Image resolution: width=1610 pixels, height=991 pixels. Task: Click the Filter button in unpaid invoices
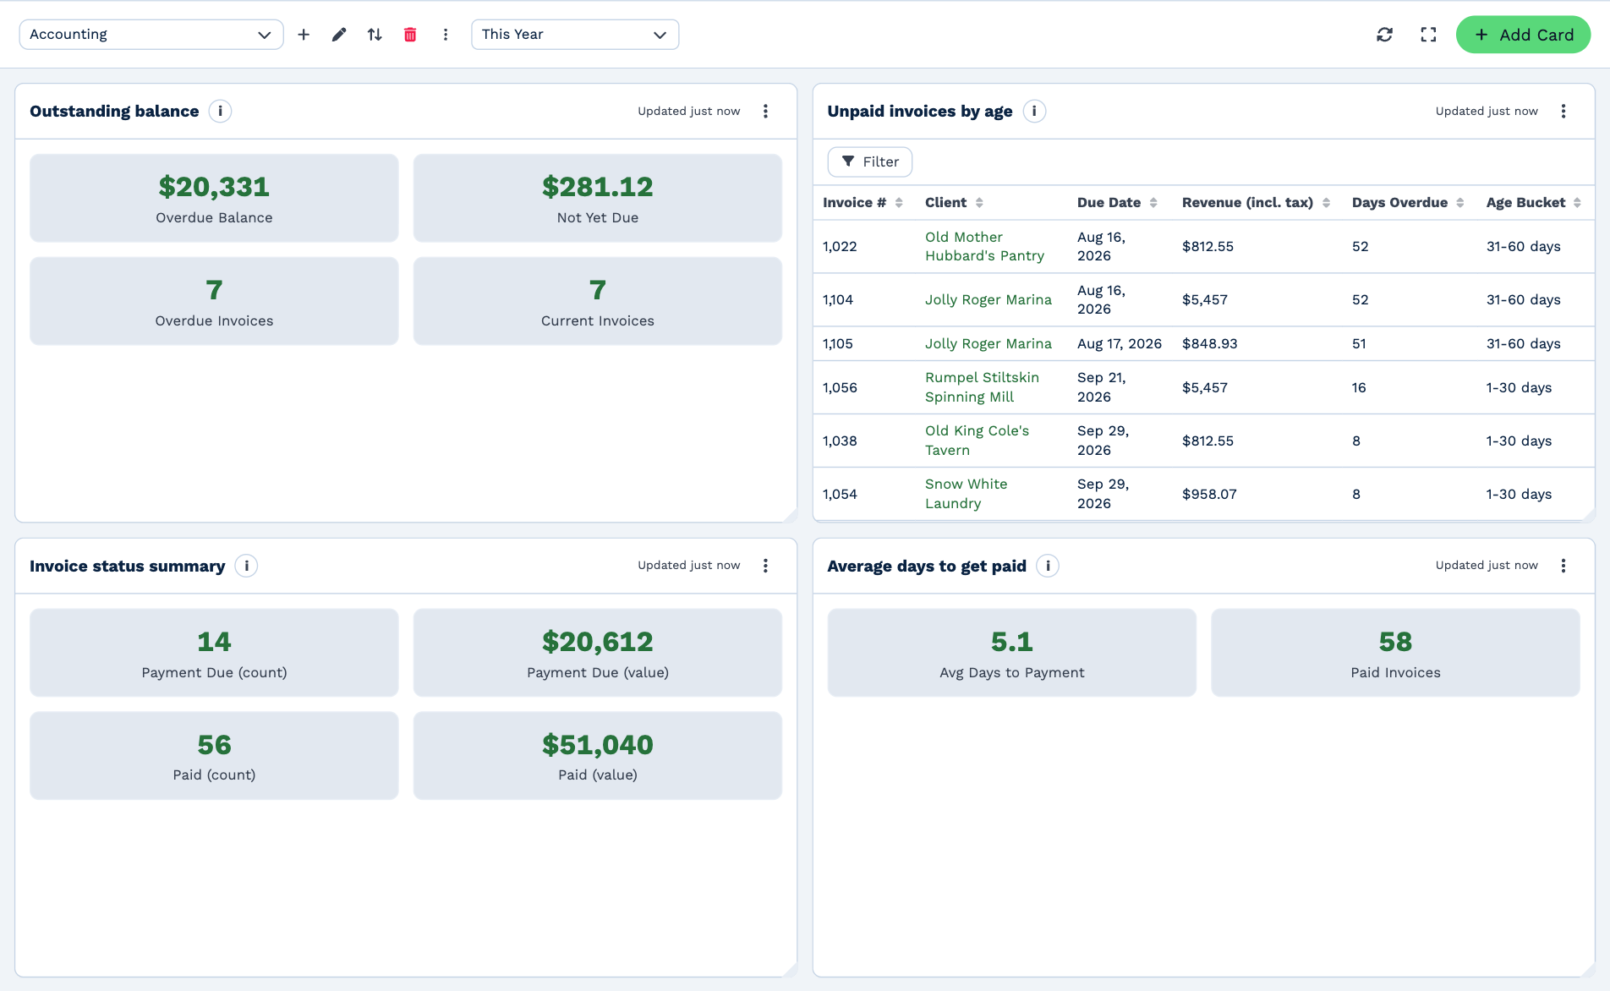[x=869, y=162]
